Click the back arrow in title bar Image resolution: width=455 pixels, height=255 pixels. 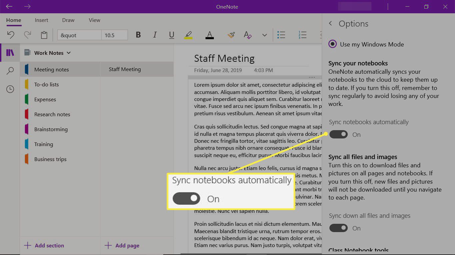coord(9,7)
